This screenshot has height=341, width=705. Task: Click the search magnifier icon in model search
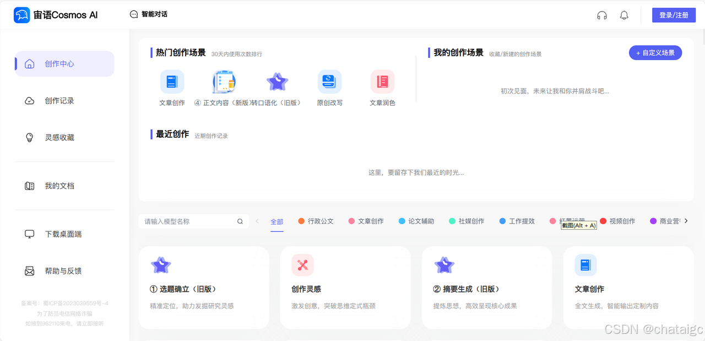point(240,221)
